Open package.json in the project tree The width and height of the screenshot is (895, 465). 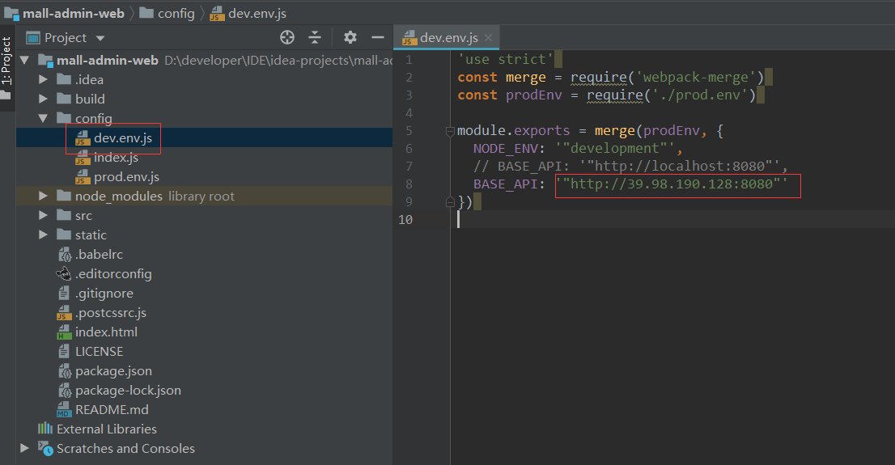(x=113, y=371)
